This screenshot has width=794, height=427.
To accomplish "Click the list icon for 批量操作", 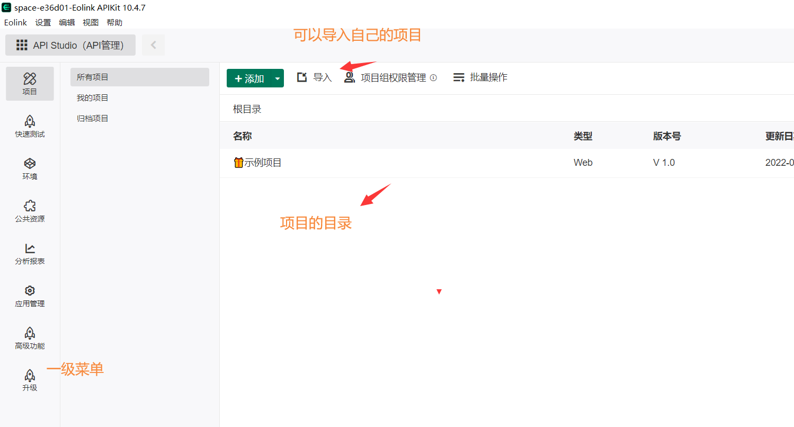I will 459,77.
